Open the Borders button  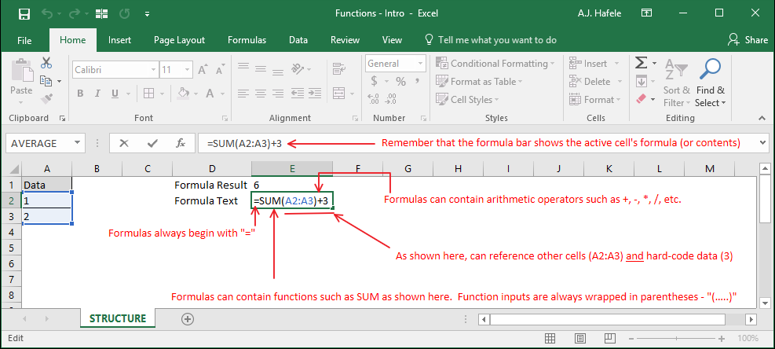point(148,93)
